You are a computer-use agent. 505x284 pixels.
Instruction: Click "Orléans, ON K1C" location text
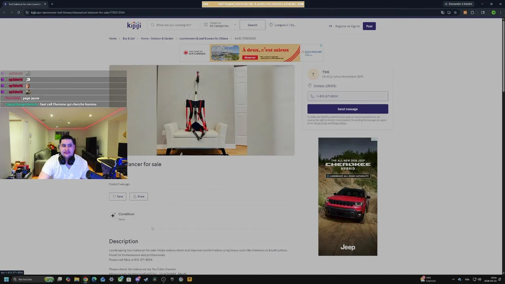pos(325,86)
